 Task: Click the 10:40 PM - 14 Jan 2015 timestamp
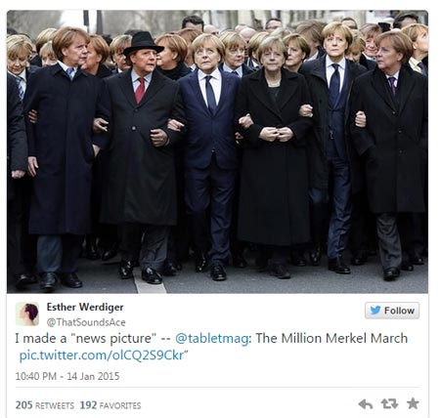pos(67,376)
